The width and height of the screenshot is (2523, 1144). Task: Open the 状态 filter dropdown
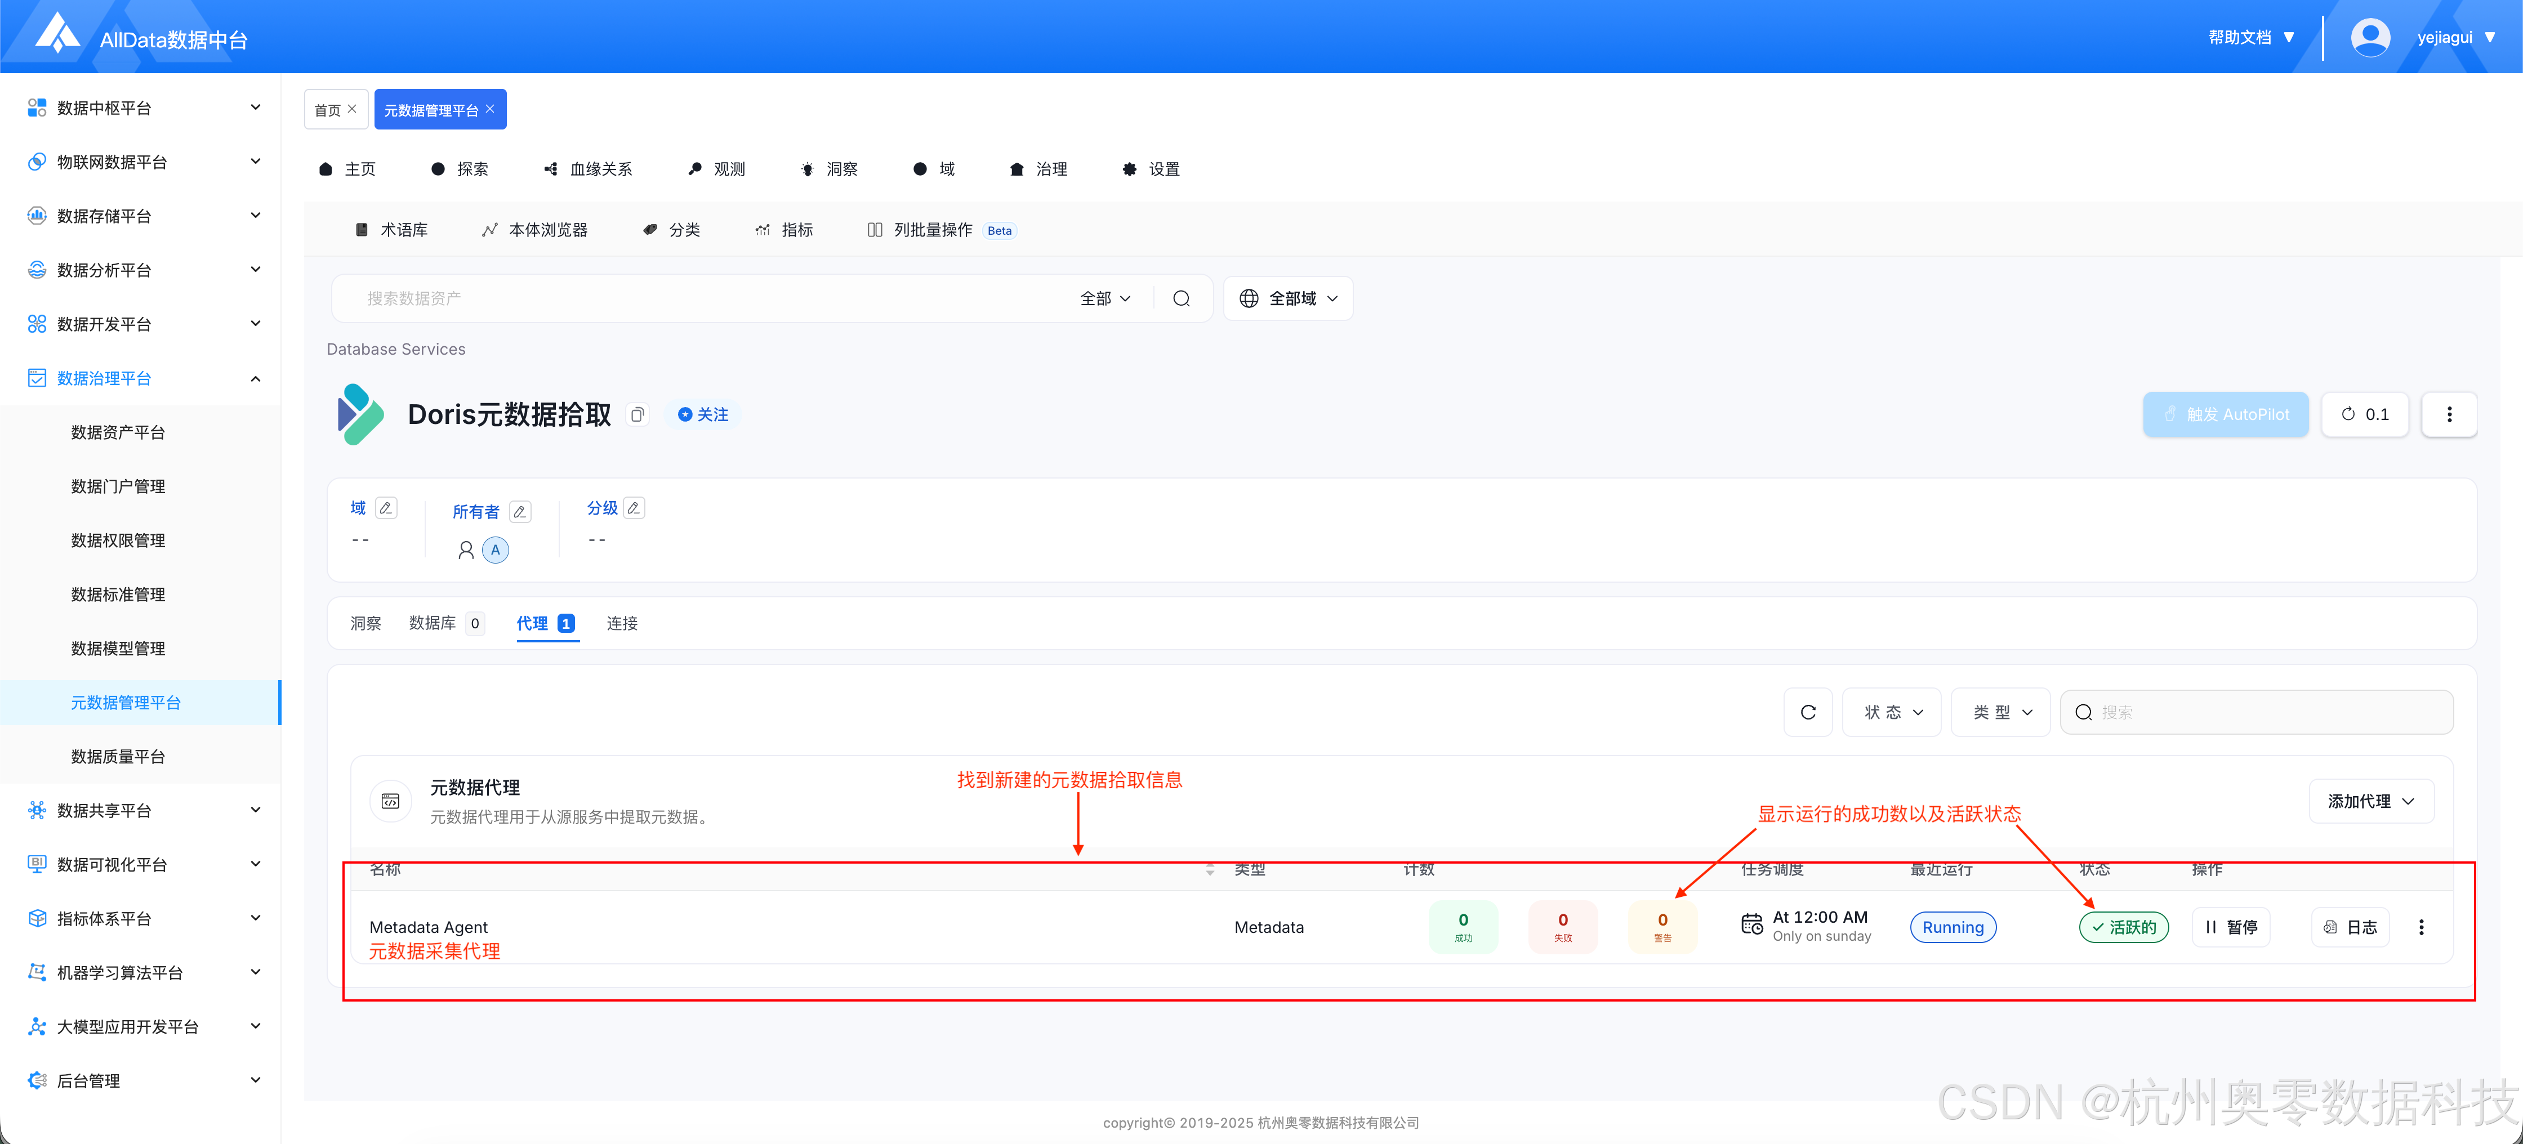click(1892, 712)
